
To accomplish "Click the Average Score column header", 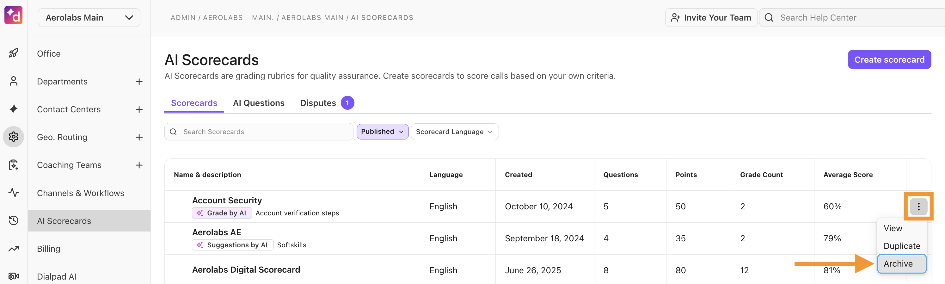I will click(x=848, y=175).
